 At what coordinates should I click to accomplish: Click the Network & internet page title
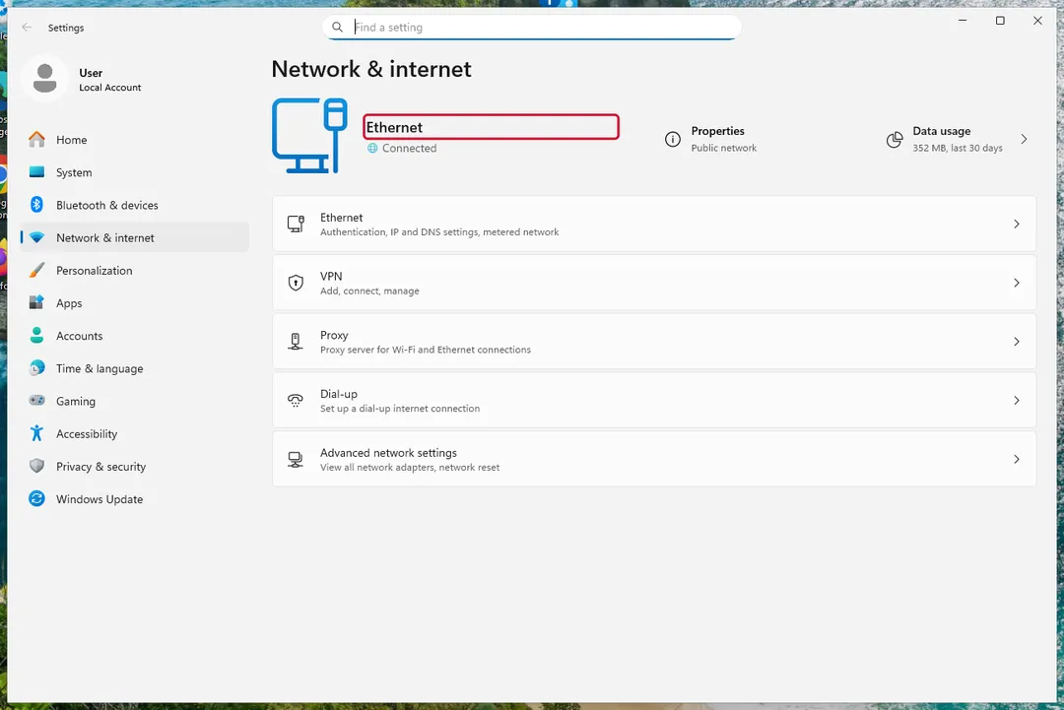tap(371, 69)
